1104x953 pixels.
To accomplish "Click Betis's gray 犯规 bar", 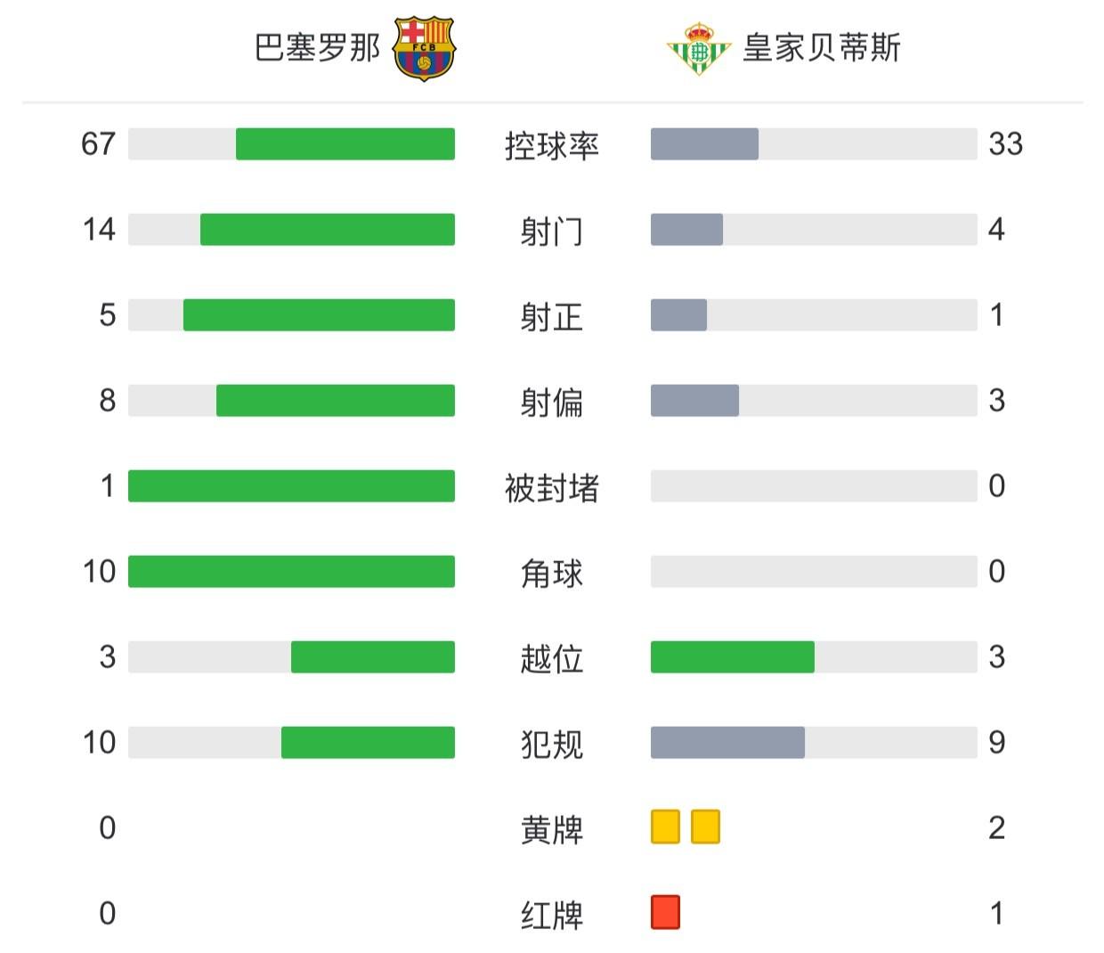I will pos(727,743).
